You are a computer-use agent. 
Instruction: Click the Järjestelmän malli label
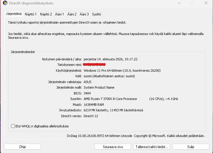(x=69, y=87)
